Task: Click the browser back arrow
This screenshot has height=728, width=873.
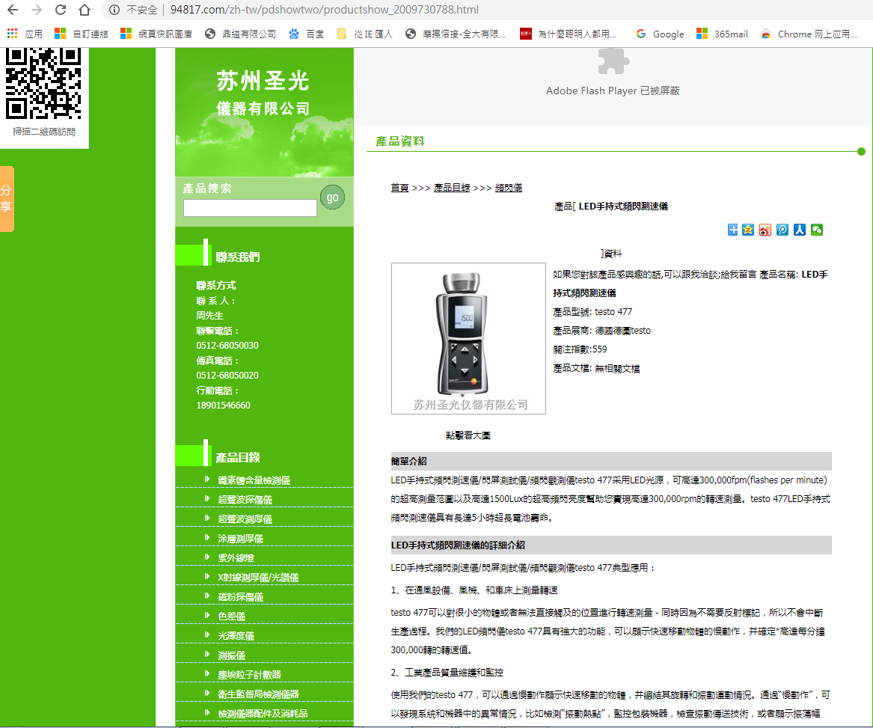Action: 12,10
